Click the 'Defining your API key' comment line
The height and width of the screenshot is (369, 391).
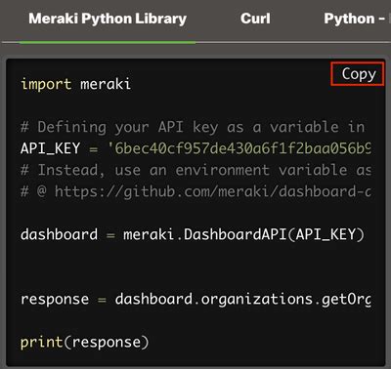[193, 127]
